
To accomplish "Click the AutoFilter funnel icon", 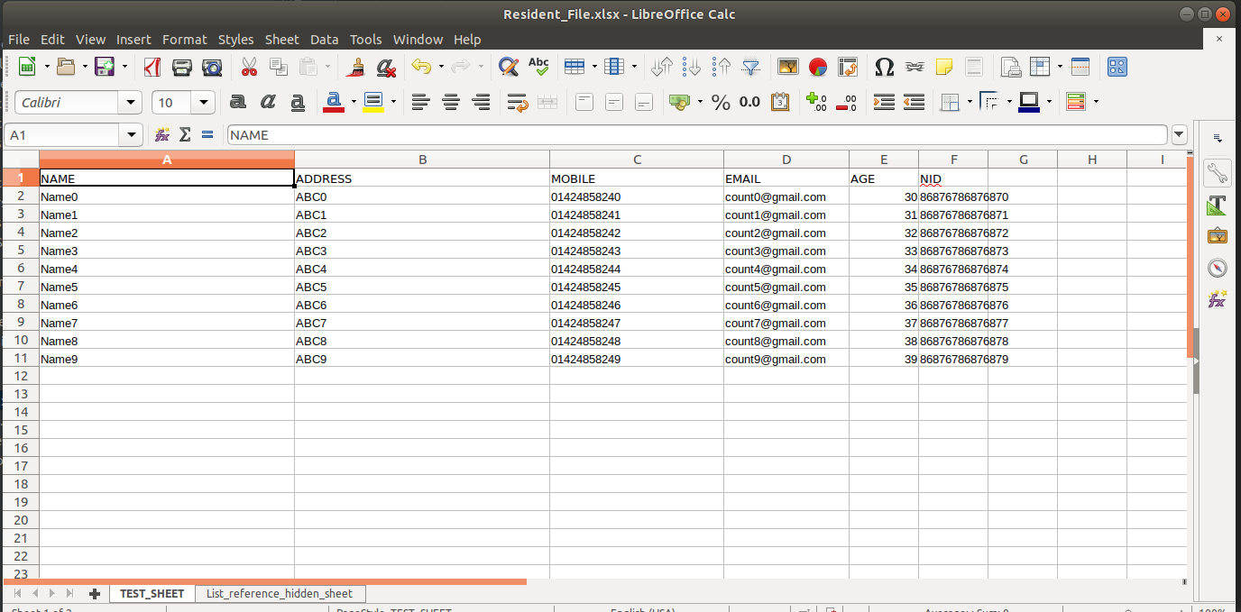I will point(750,67).
